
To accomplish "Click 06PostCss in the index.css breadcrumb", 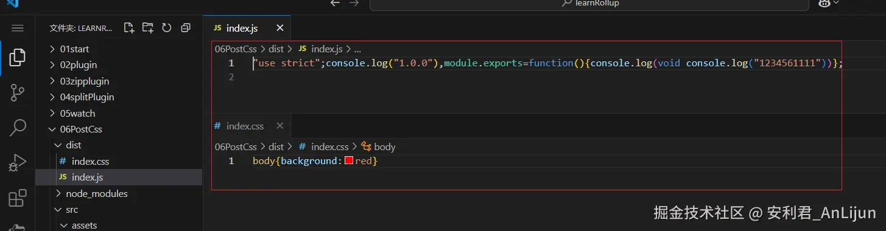I will (x=236, y=147).
